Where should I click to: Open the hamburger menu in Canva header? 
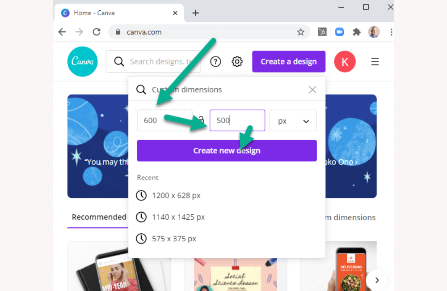(375, 62)
